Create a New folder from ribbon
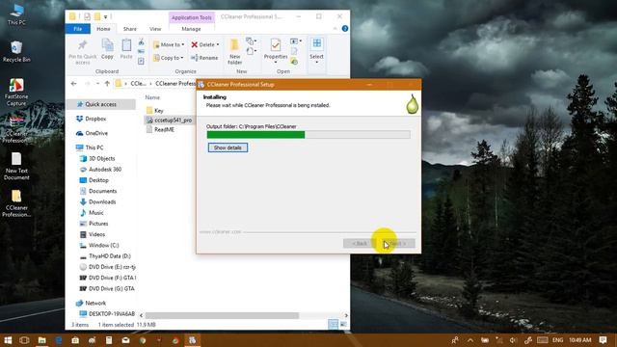The image size is (617, 347). click(234, 51)
